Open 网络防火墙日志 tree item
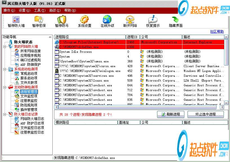This screenshot has height=162, width=230. (x=32, y=119)
